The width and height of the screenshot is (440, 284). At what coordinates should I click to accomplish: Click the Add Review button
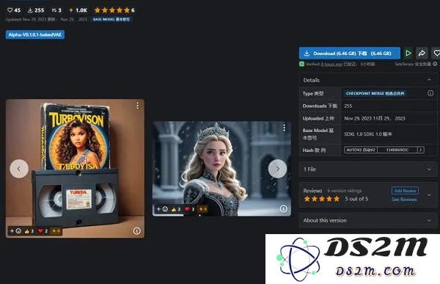coord(405,191)
